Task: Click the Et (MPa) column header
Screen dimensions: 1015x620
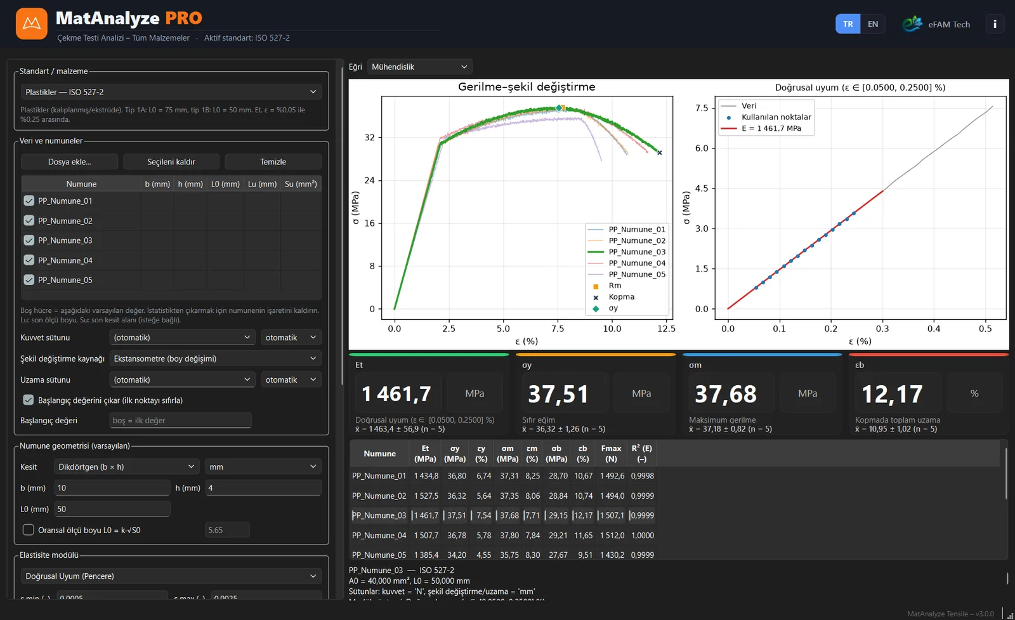Action: point(425,454)
